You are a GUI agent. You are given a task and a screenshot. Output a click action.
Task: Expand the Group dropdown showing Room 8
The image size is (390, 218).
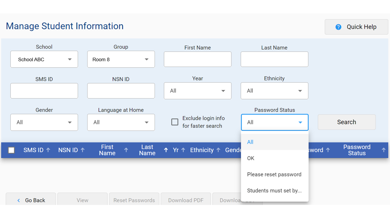tap(121, 59)
